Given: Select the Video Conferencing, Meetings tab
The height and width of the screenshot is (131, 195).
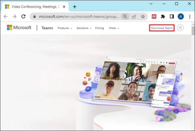Looking at the screenshot, I should pos(34,7).
